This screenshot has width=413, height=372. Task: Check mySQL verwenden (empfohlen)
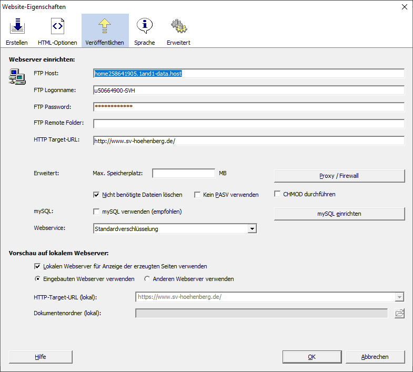pyautogui.click(x=97, y=212)
